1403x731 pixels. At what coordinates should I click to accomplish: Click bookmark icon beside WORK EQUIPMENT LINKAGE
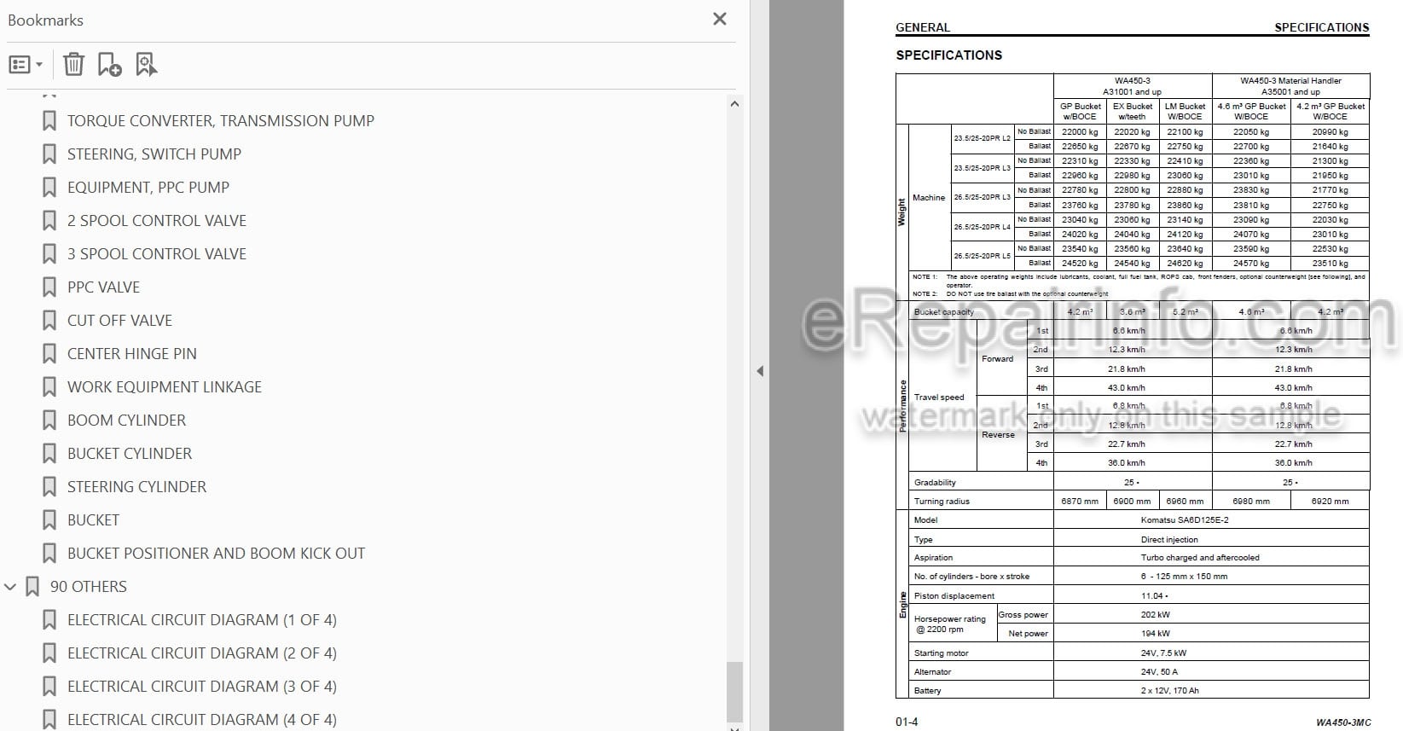point(49,387)
